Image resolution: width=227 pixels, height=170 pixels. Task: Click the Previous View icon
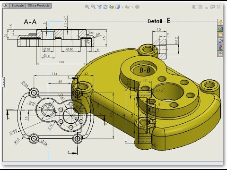99,7
